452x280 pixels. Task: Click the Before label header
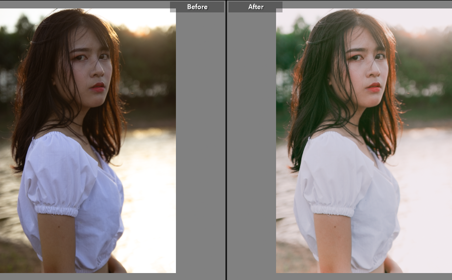point(197,7)
